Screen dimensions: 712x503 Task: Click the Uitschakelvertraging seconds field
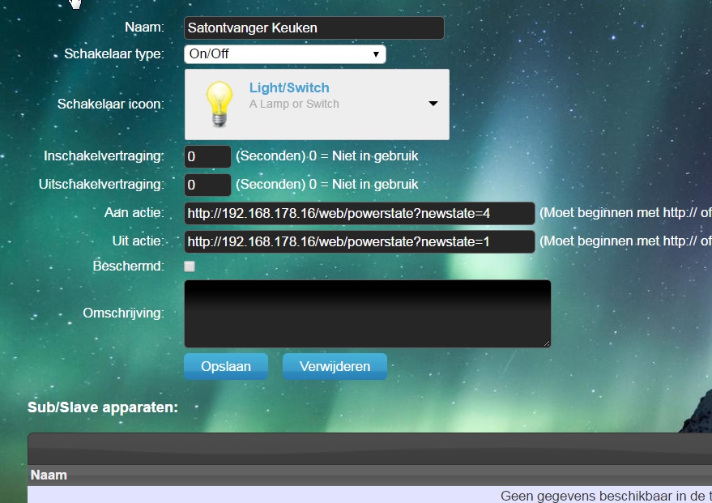(x=207, y=185)
